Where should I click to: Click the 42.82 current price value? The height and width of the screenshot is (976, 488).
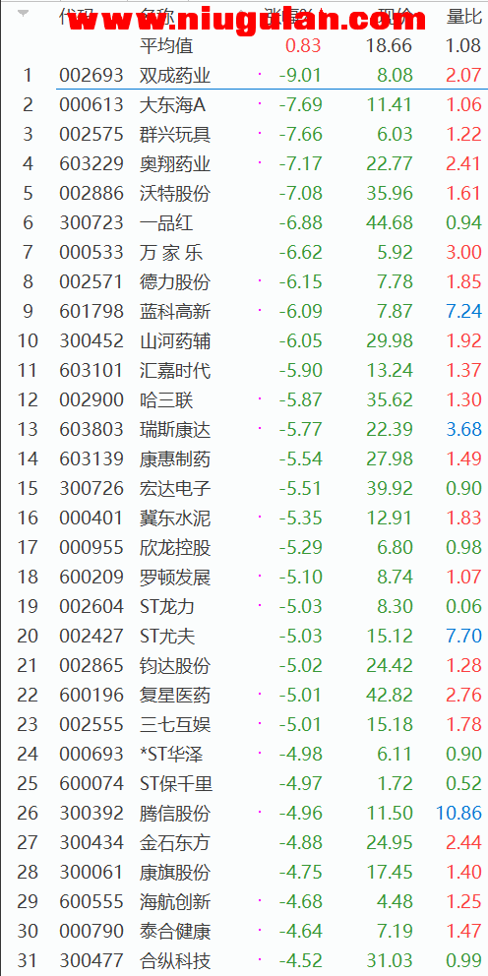pos(390,695)
